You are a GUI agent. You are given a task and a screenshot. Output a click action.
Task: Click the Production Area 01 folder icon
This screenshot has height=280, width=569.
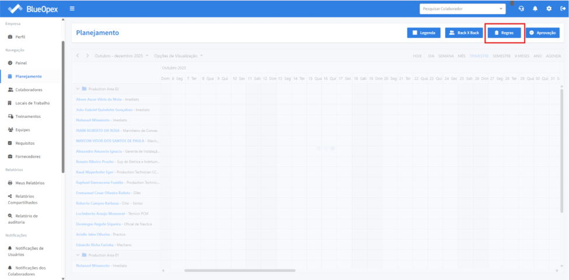[84, 255]
